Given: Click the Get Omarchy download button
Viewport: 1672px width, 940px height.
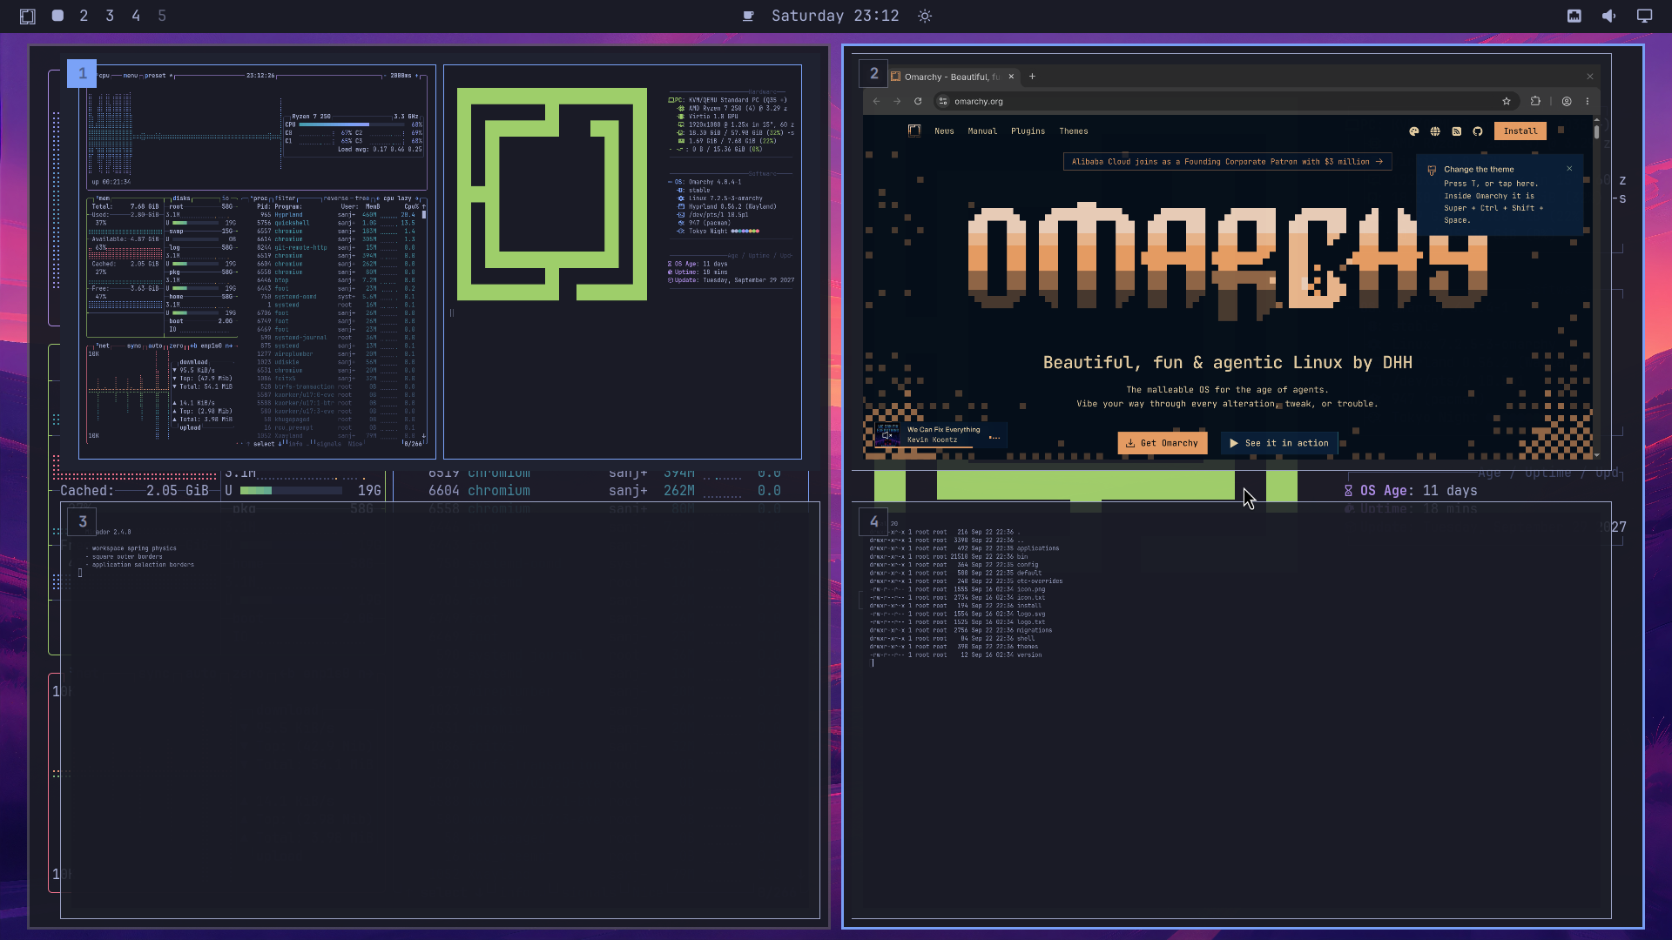Looking at the screenshot, I should 1163,443.
